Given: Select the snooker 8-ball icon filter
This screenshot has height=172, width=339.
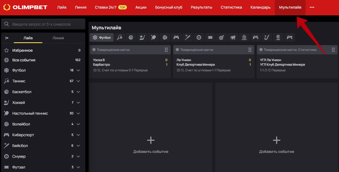Looking at the screenshot, I should click(199, 38).
